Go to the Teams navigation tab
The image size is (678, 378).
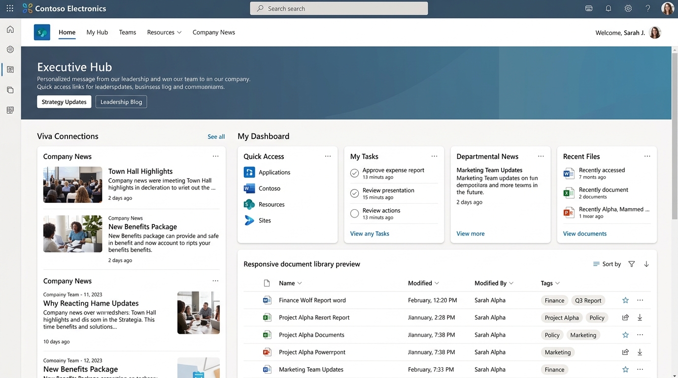pos(127,32)
